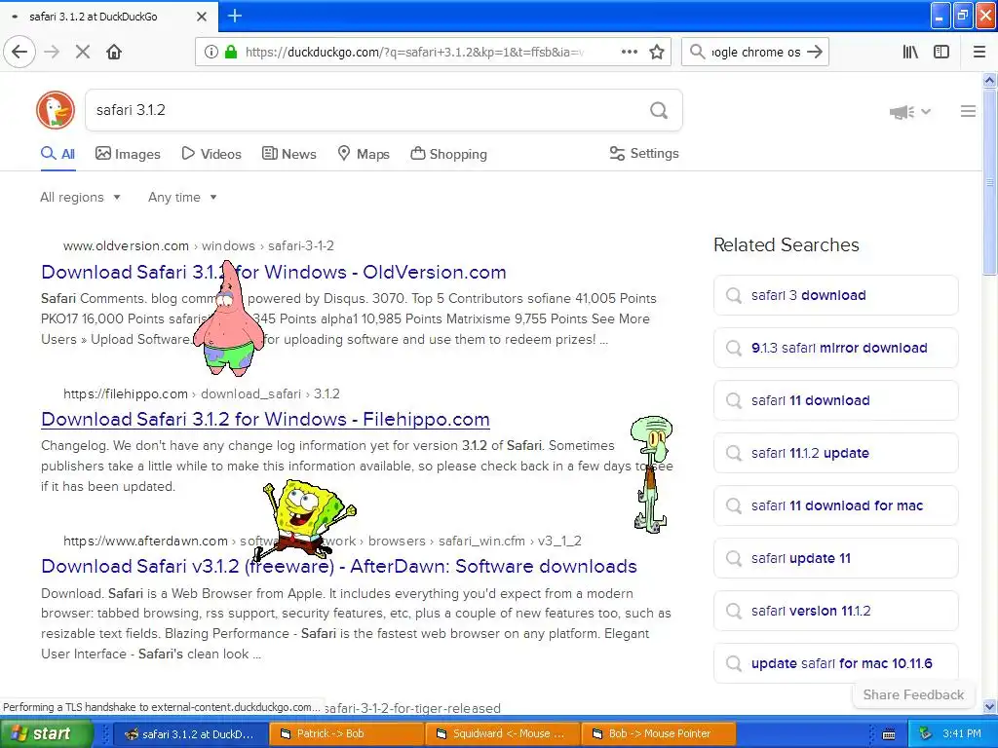This screenshot has height=748, width=998.
Task: Click the filehippo.com breadcrumb URL text
Action: (x=126, y=393)
